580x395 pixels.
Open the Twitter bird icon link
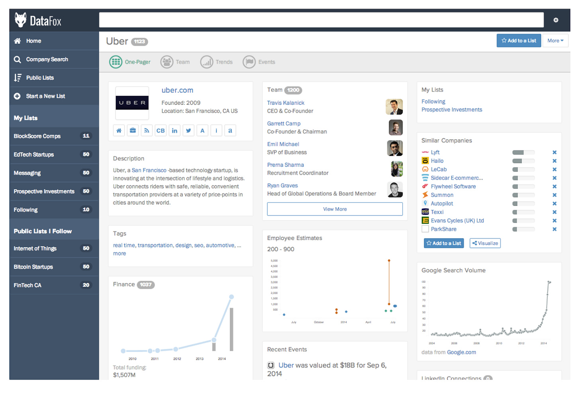(188, 131)
